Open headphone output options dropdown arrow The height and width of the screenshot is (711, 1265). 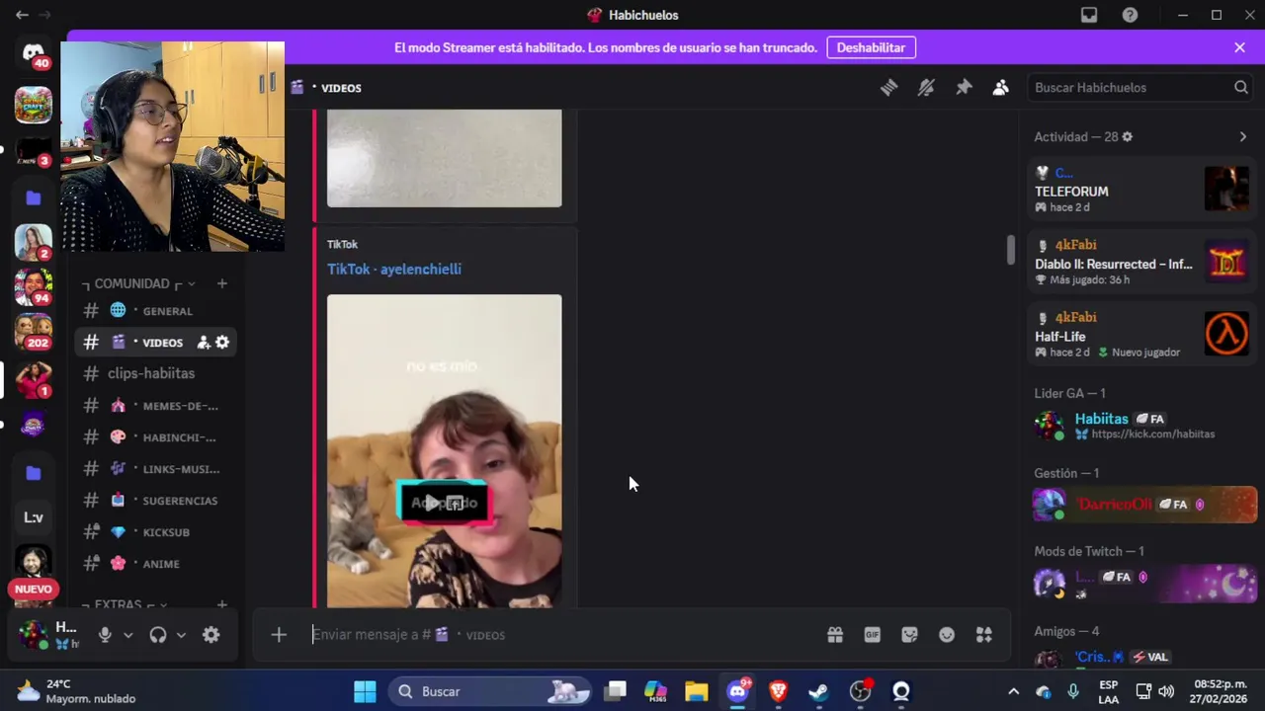click(181, 635)
